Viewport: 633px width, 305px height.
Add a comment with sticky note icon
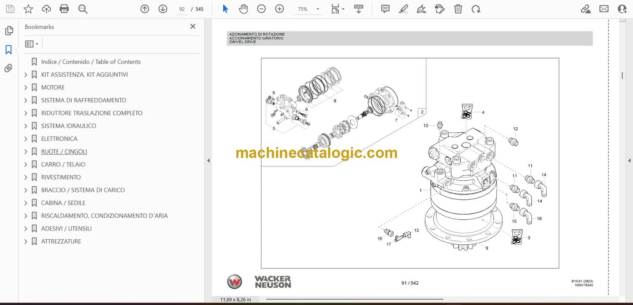coord(385,9)
